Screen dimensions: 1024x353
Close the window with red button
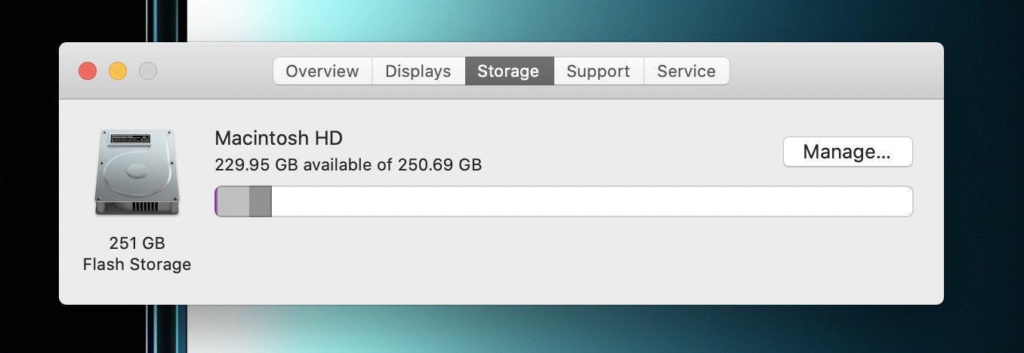[88, 71]
